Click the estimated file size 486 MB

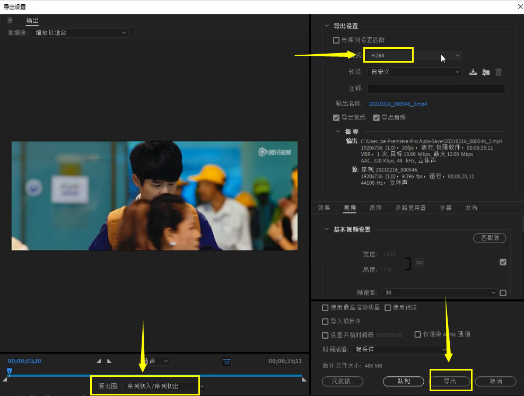pyautogui.click(x=373, y=366)
